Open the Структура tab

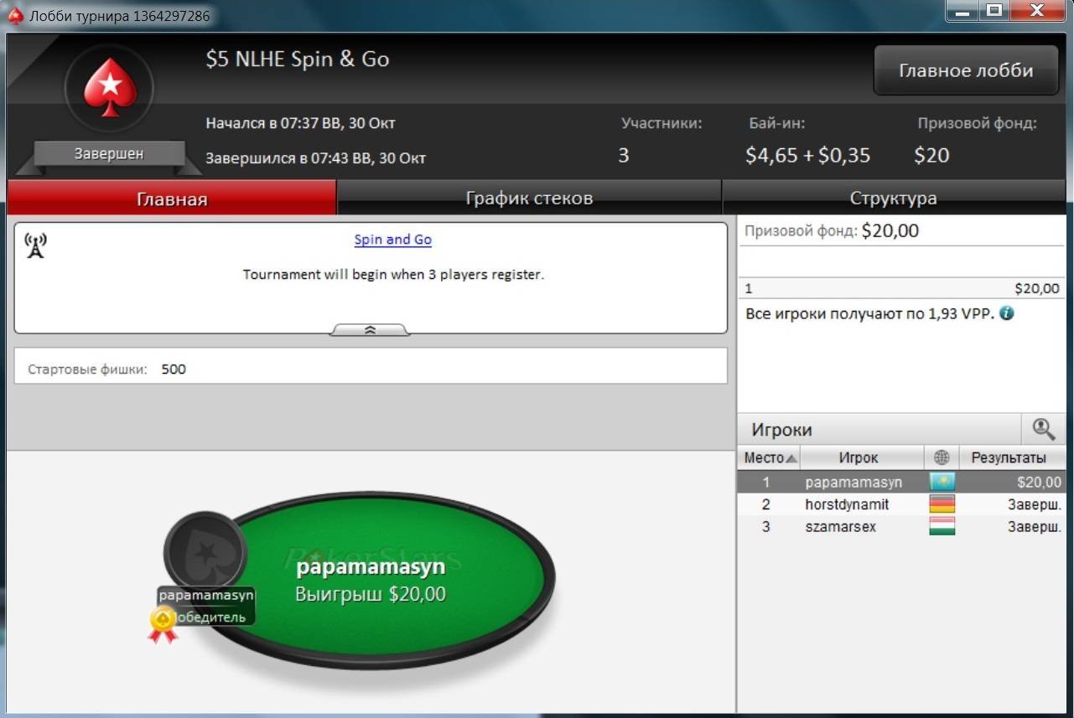pyautogui.click(x=894, y=198)
